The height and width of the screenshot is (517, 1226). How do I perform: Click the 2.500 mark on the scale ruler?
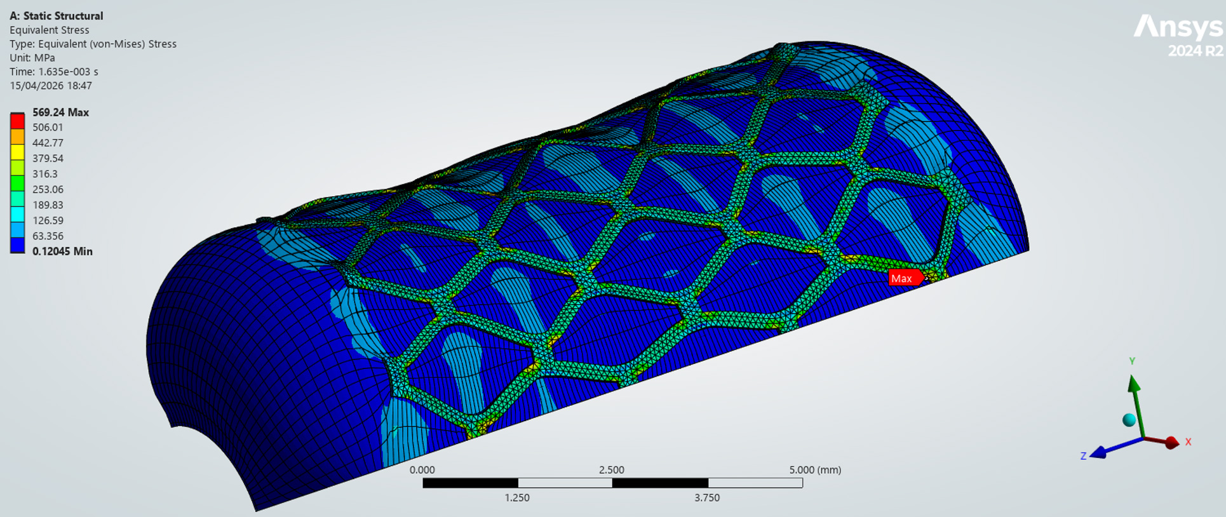pos(612,470)
